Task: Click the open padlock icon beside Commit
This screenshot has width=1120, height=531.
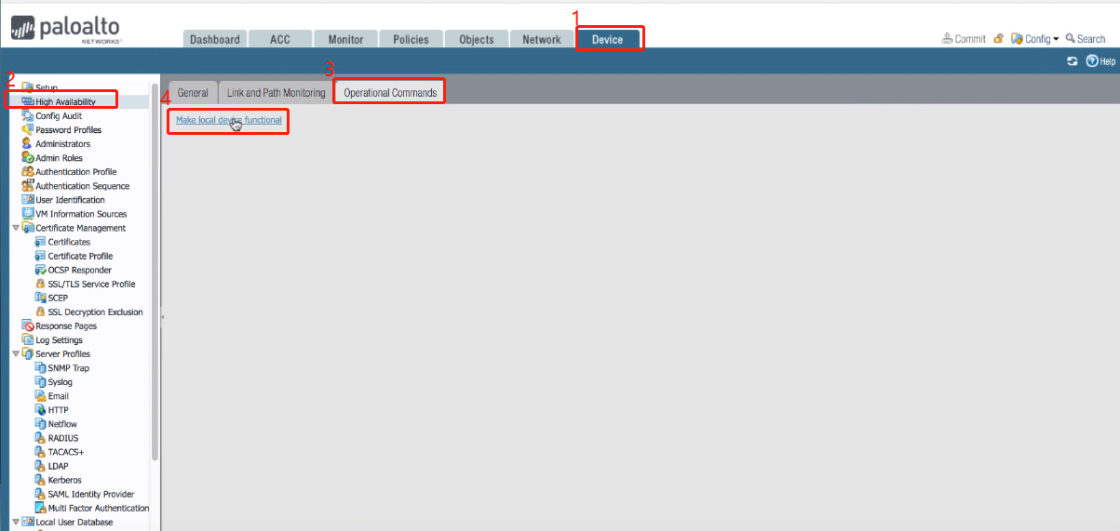Action: point(998,39)
